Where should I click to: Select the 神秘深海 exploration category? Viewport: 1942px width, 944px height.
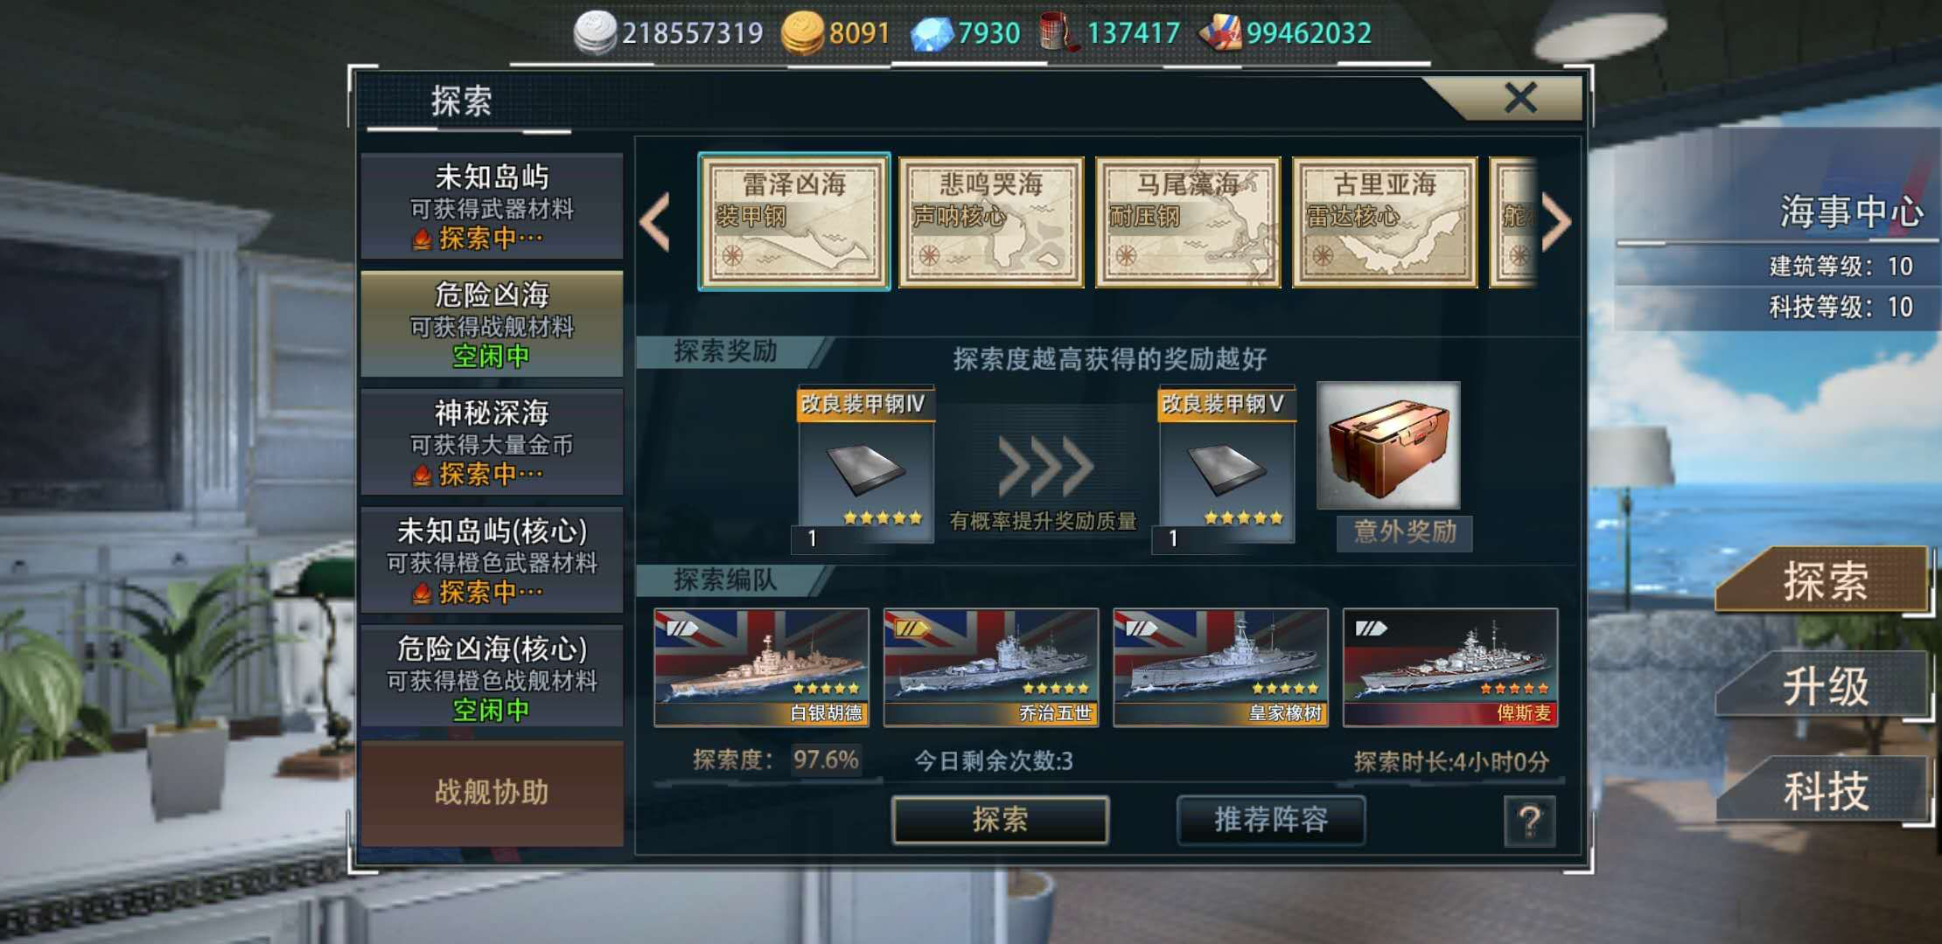[492, 442]
